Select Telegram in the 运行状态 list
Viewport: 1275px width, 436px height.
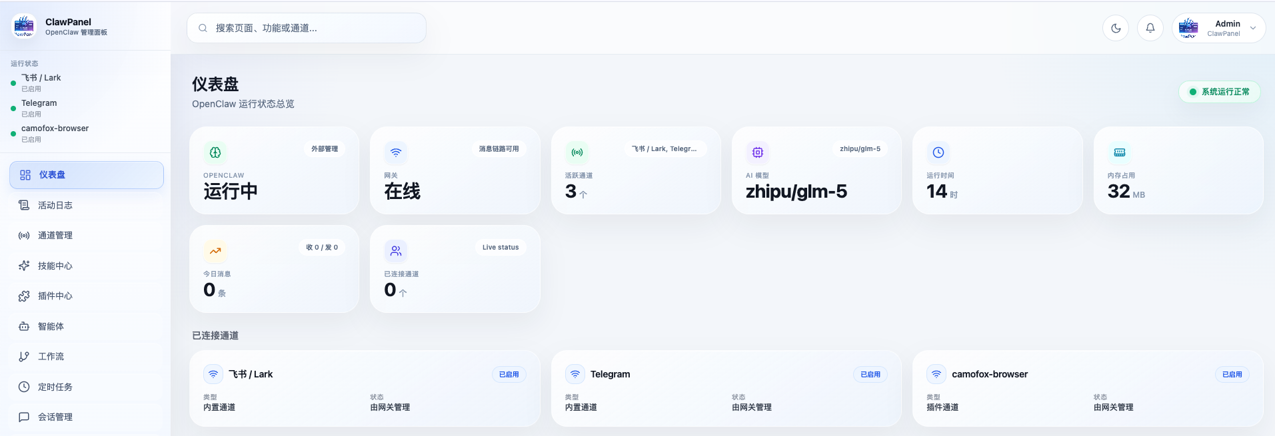click(39, 103)
